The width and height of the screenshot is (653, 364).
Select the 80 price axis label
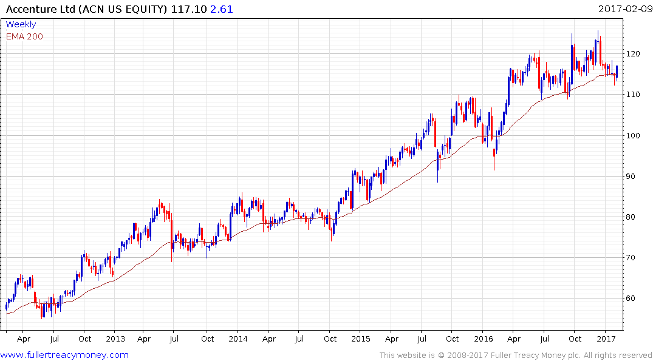coord(631,217)
